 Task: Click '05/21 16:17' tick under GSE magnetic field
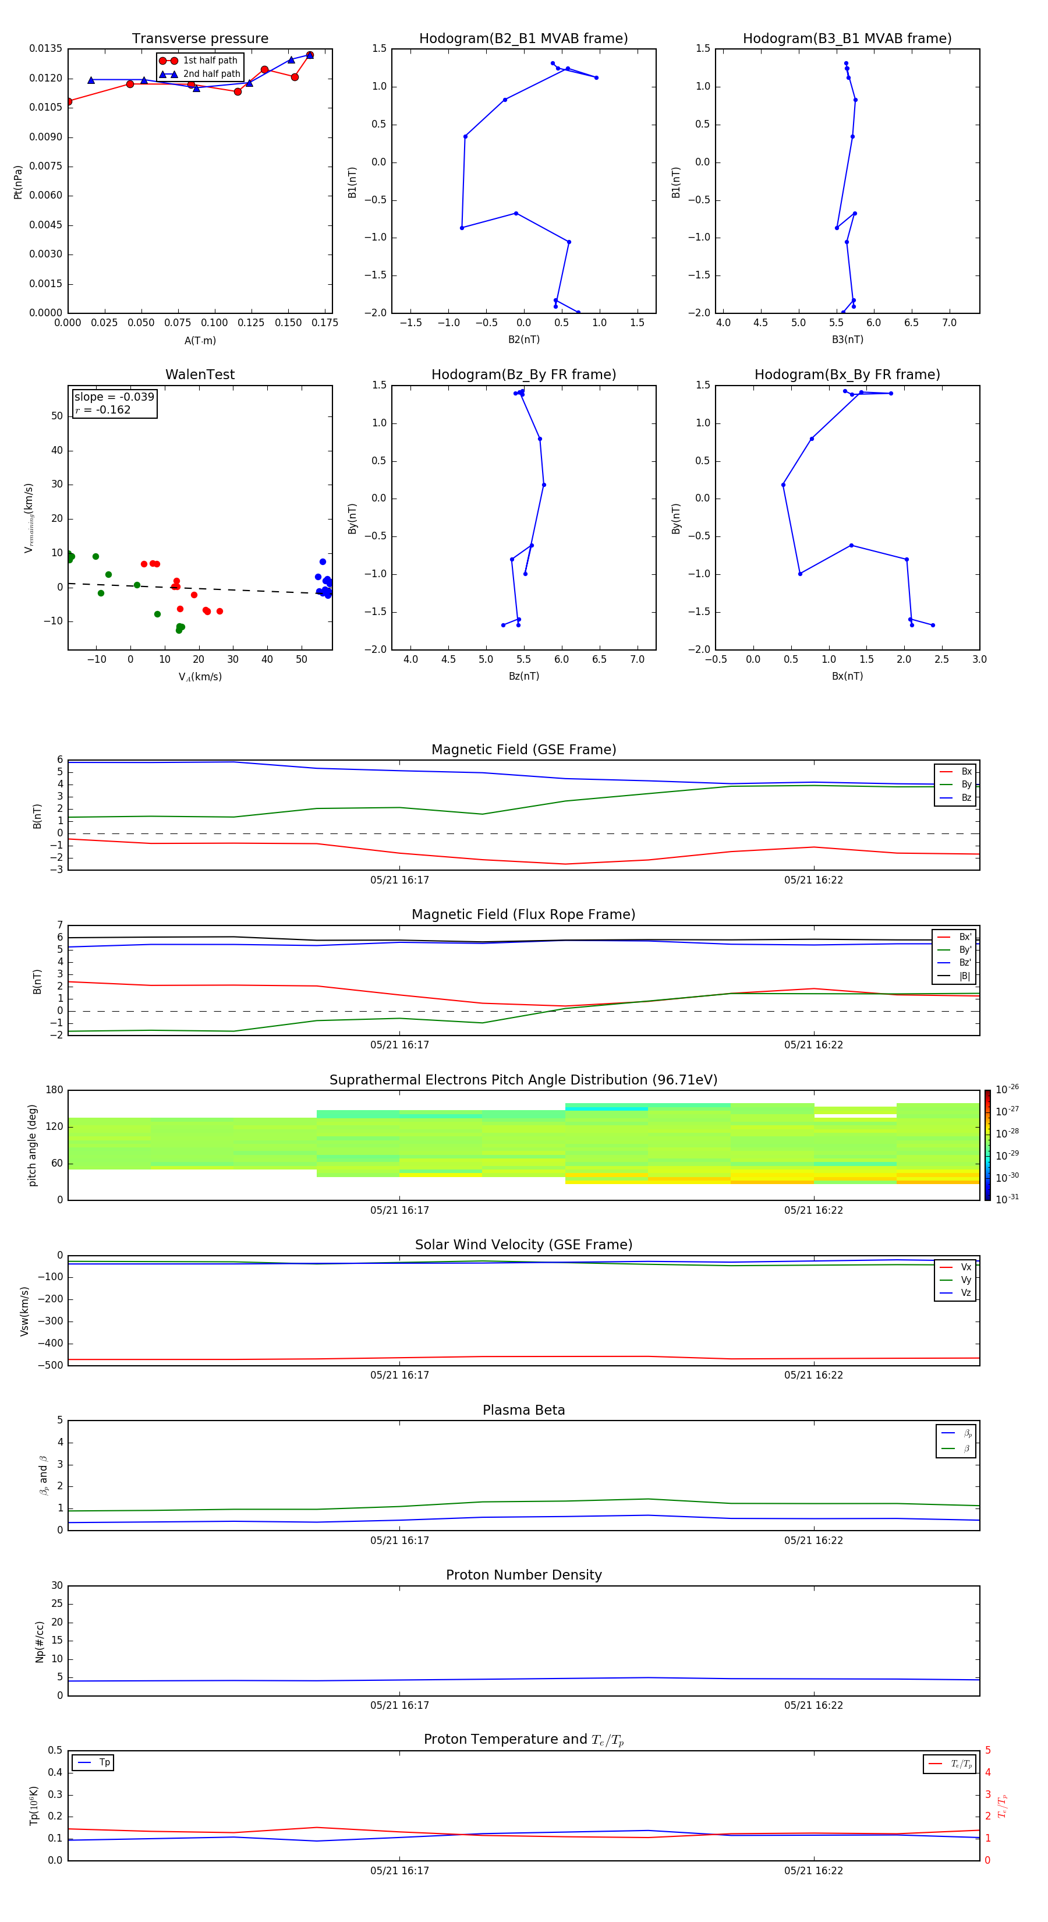click(x=400, y=881)
